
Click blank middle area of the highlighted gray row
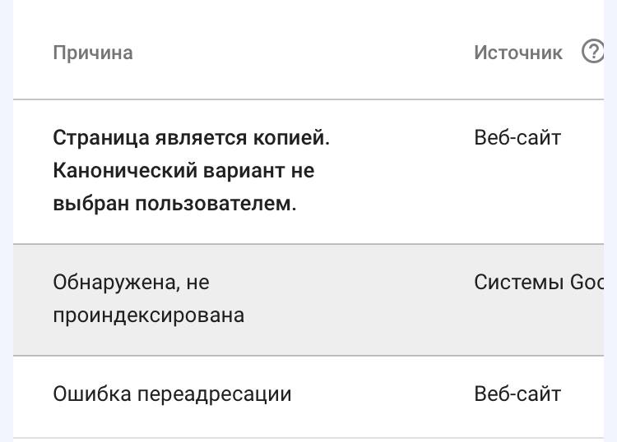tap(362, 300)
